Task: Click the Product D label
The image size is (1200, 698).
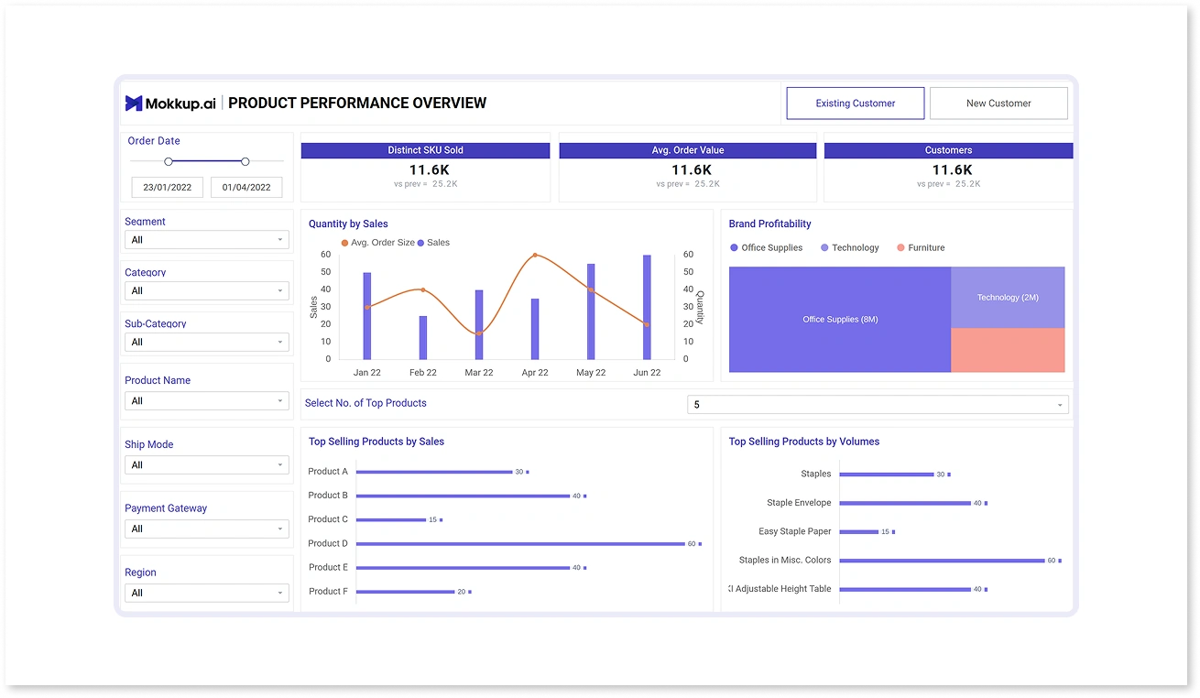Action: click(x=328, y=543)
